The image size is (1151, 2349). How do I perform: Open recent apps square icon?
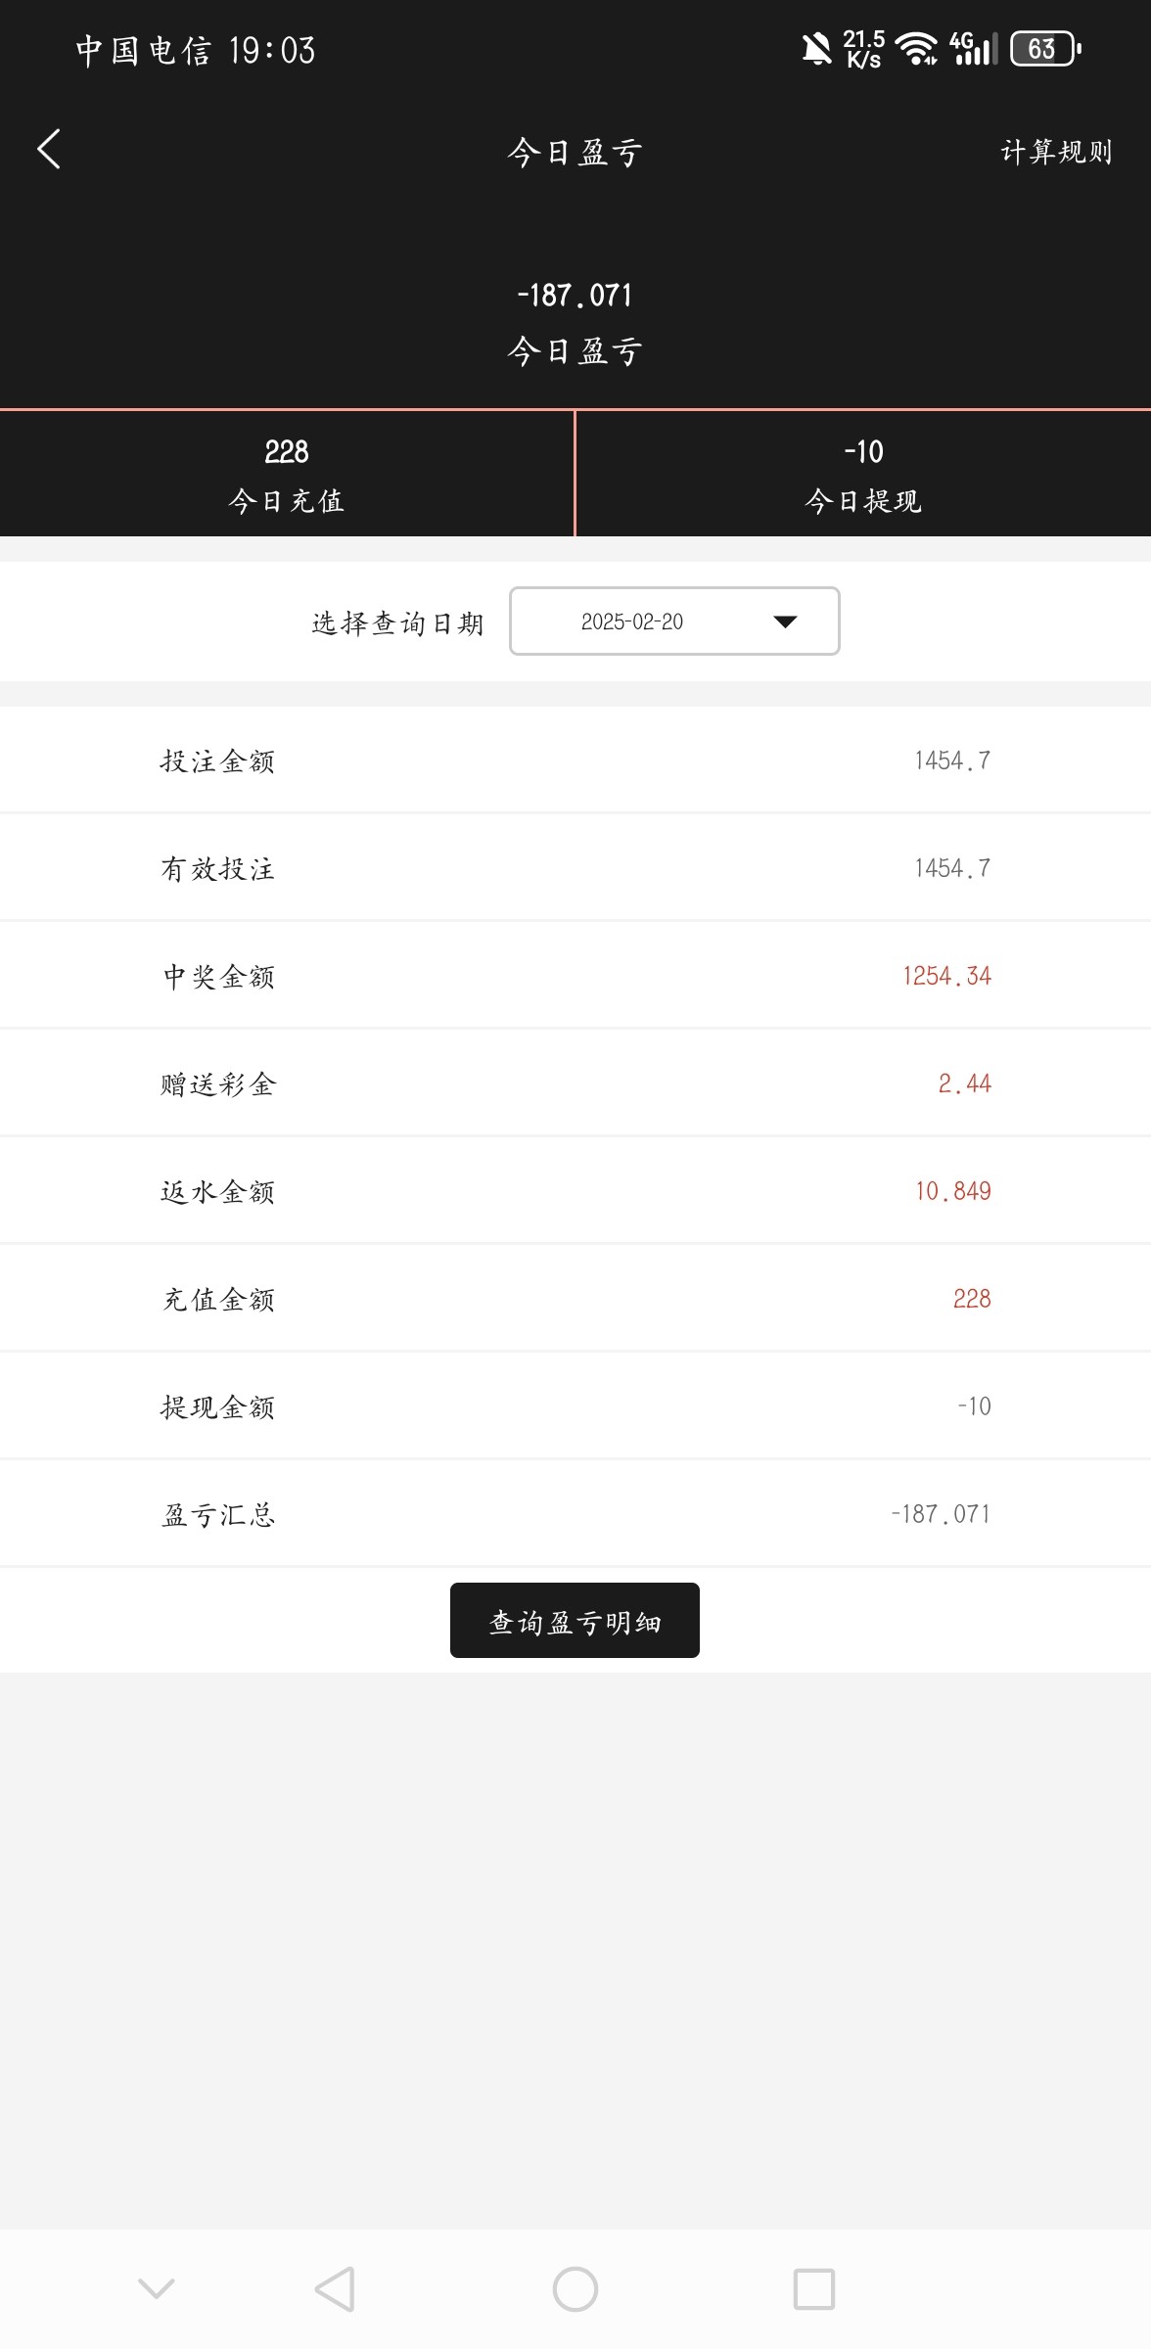(x=813, y=2289)
